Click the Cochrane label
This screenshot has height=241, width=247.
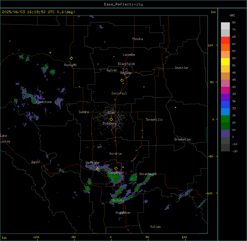(92, 163)
